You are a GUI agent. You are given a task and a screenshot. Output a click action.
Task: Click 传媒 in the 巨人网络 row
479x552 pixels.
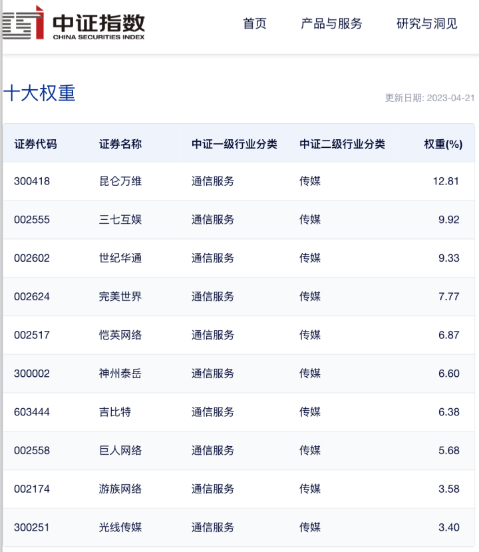pyautogui.click(x=310, y=450)
